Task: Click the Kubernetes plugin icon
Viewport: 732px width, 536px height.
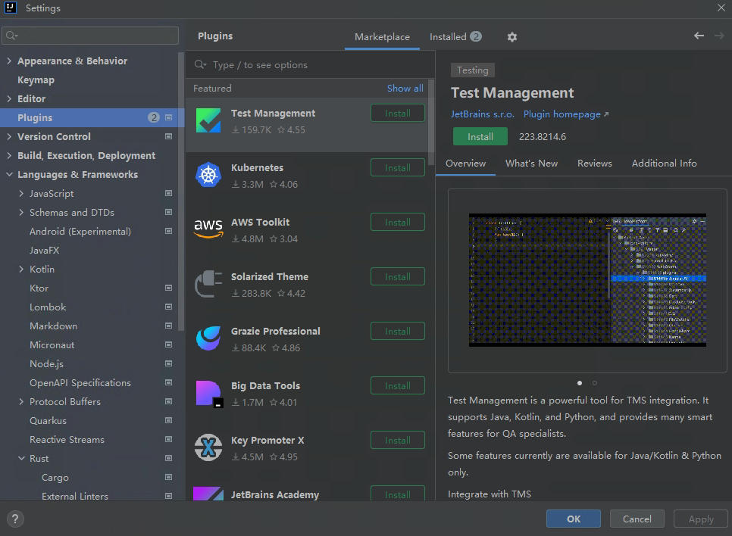Action: 208,175
